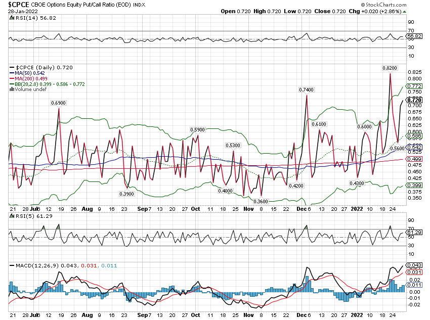Click the 0.6000 peak annotation
Image resolution: width=430 pixels, height=320 pixels.
364,126
